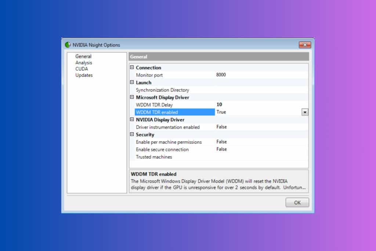Open the WDDM TDR enabled dropdown
This screenshot has width=376, height=251.
click(305, 112)
